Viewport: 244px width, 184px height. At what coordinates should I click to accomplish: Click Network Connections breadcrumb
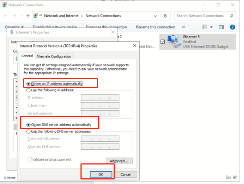103,16
